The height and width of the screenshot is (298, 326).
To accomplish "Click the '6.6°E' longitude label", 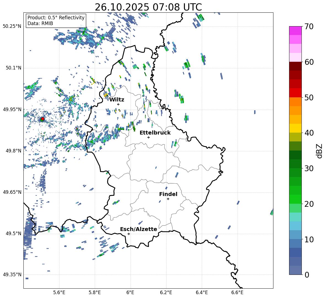I will pos(237,292).
